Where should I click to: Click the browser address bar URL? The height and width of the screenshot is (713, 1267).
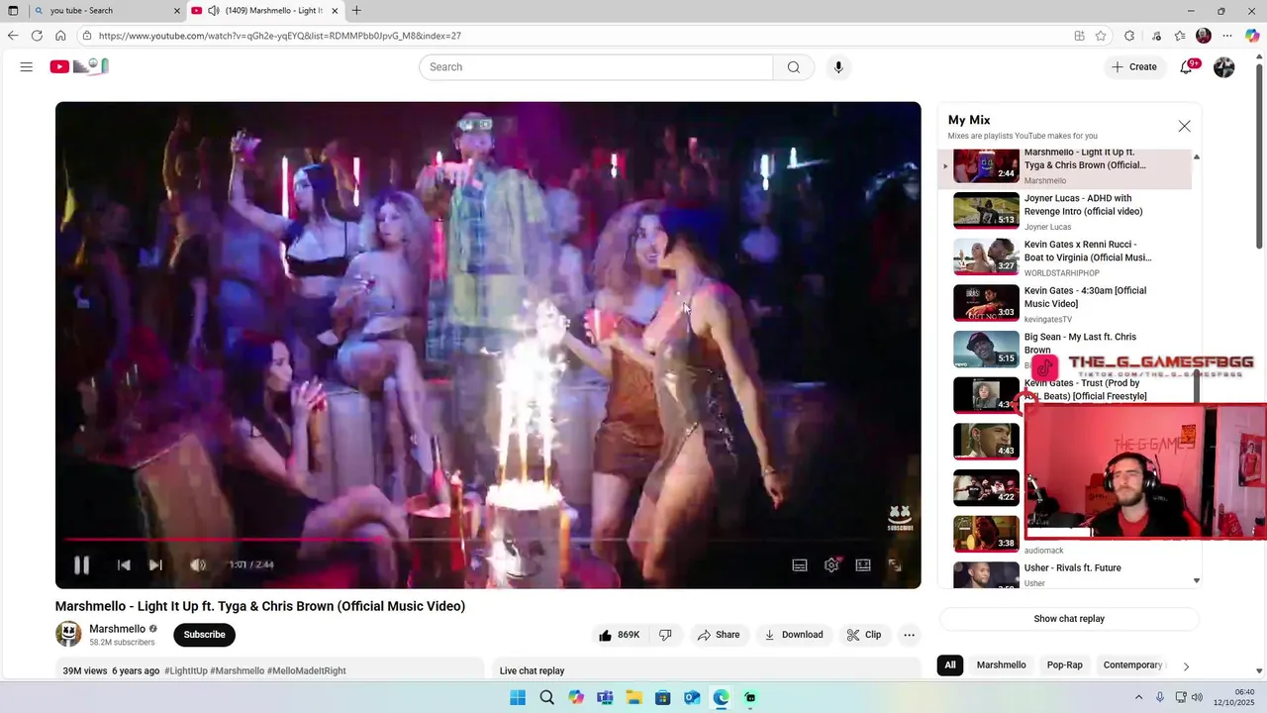tap(280, 36)
